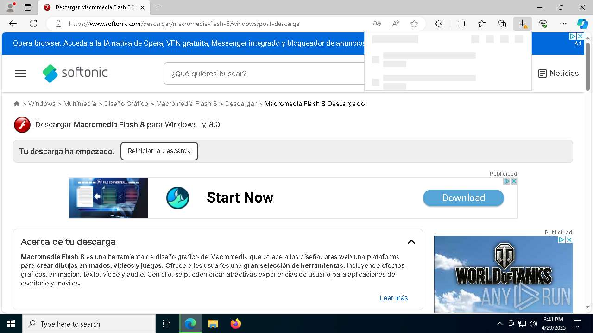The height and width of the screenshot is (333, 593).
Task: Open Descargar breadcrumb link
Action: point(240,104)
